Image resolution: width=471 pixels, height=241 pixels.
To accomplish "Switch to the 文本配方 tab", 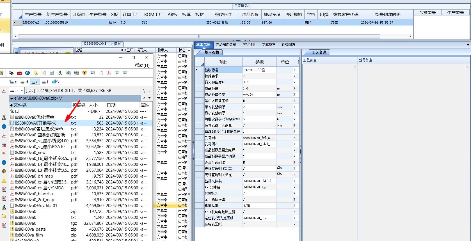I will tap(269, 45).
